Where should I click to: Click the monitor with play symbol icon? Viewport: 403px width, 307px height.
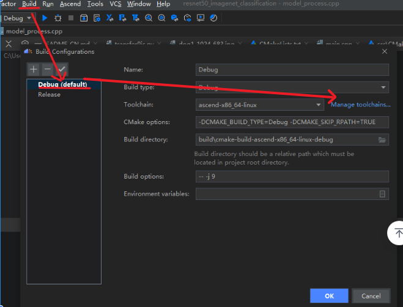point(201,18)
